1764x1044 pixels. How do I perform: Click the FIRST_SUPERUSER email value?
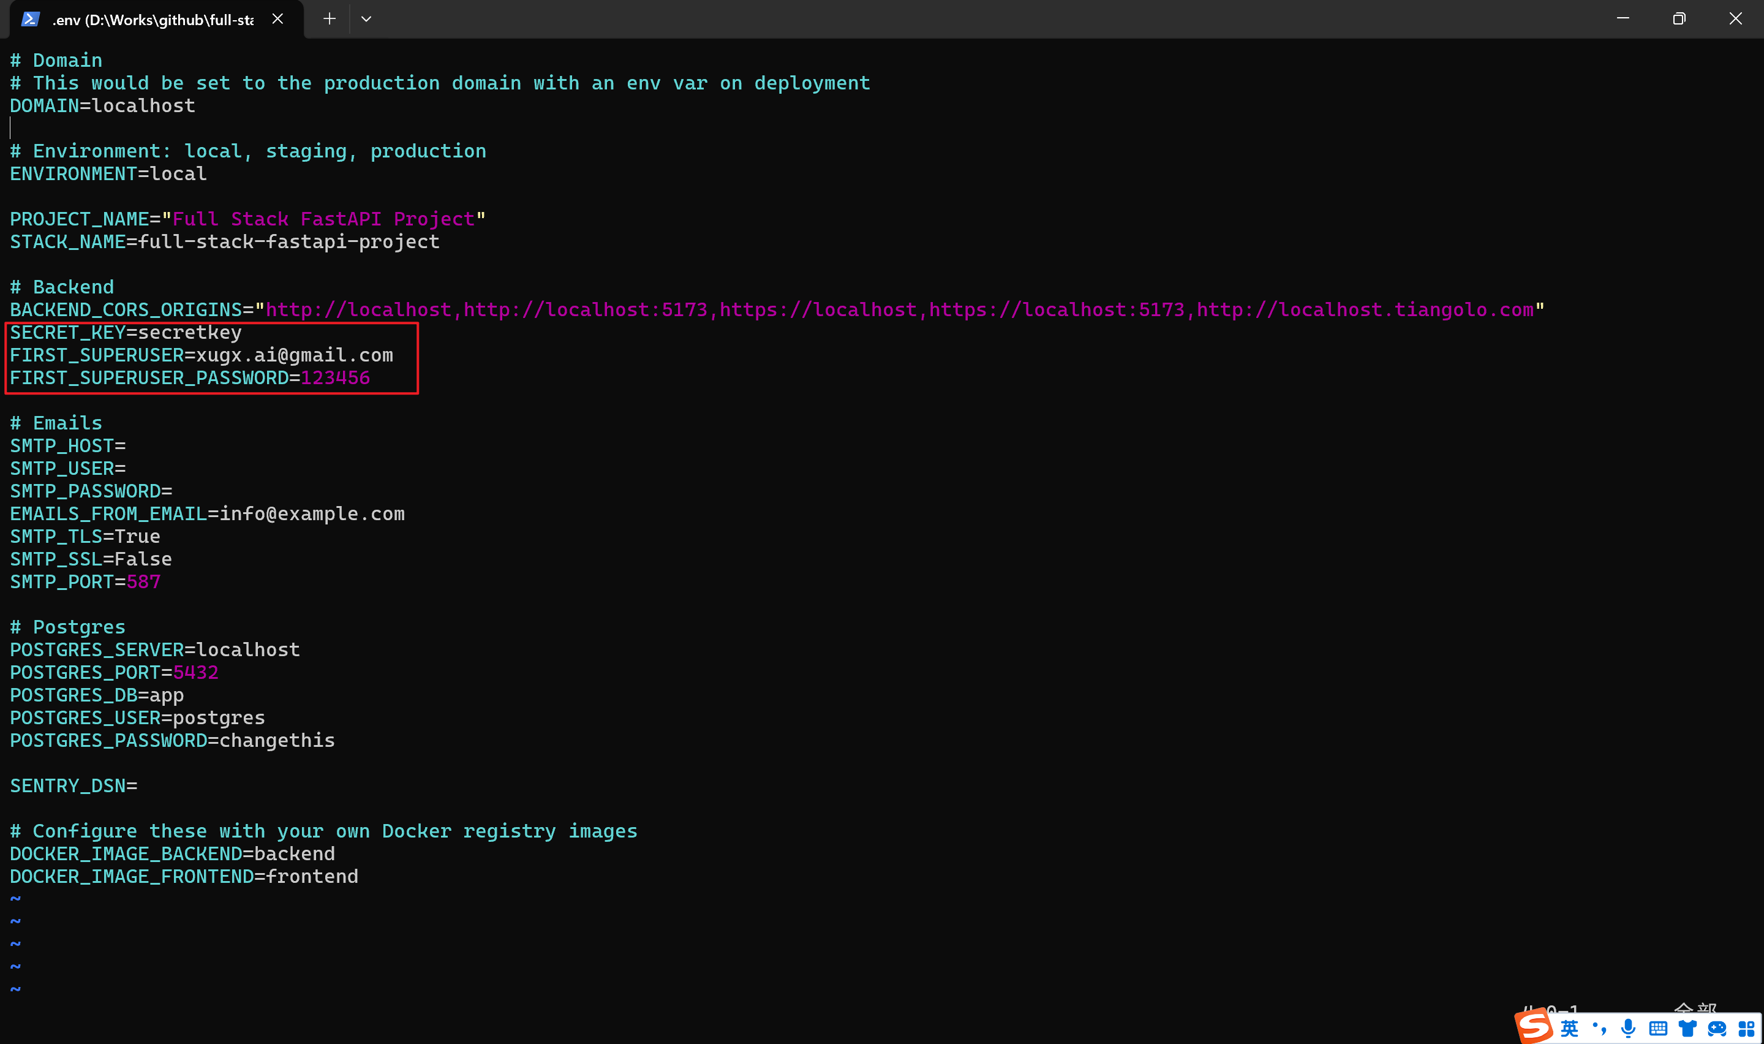(x=295, y=355)
